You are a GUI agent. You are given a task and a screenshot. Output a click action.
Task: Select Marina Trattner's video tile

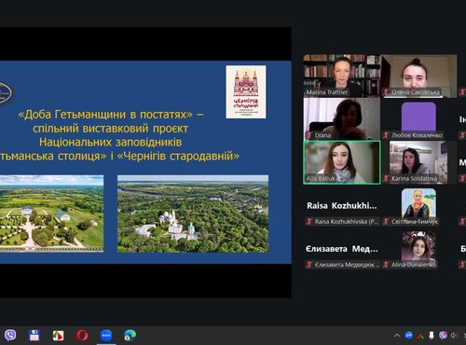click(x=342, y=76)
